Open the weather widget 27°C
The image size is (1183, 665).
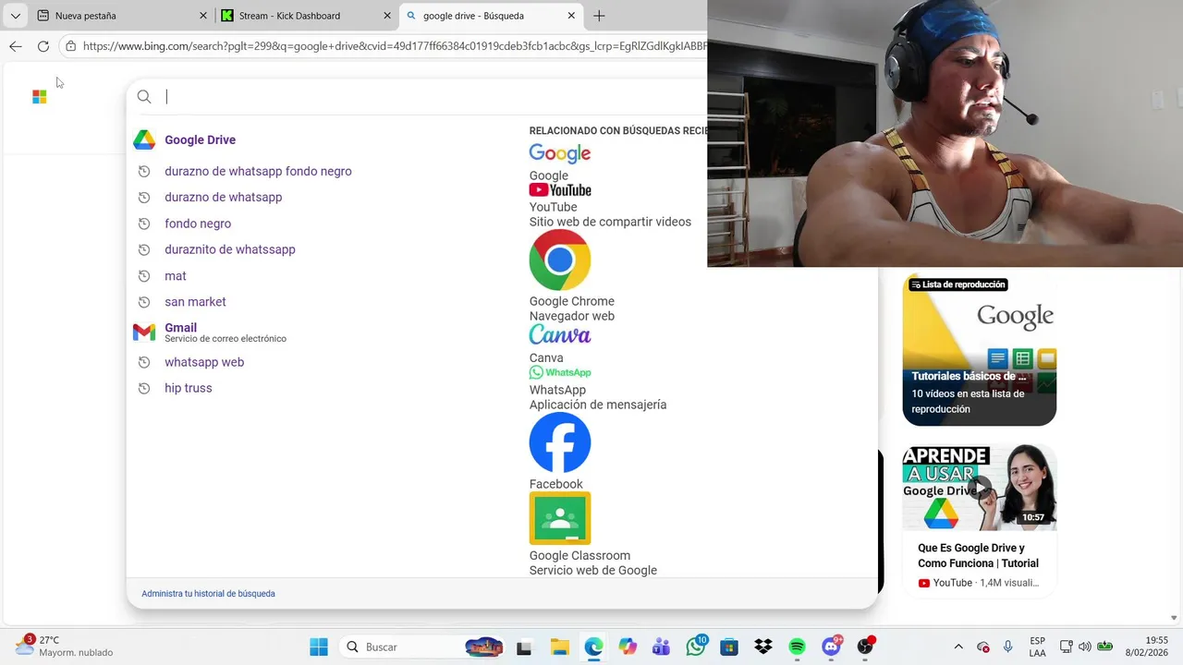click(x=64, y=646)
